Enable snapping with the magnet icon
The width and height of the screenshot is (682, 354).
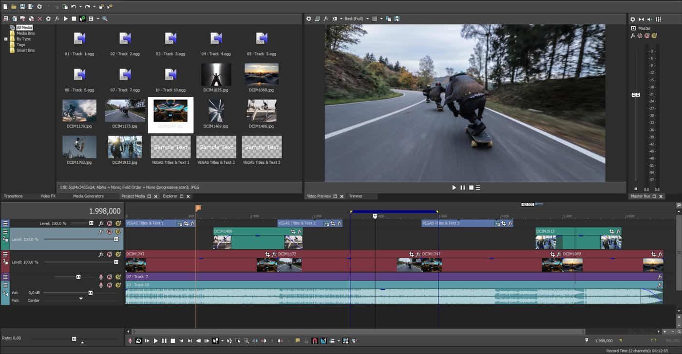coord(315,340)
